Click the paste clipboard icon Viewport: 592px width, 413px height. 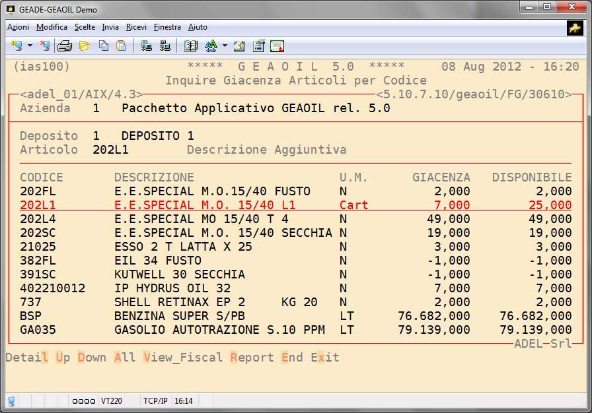coord(121,46)
